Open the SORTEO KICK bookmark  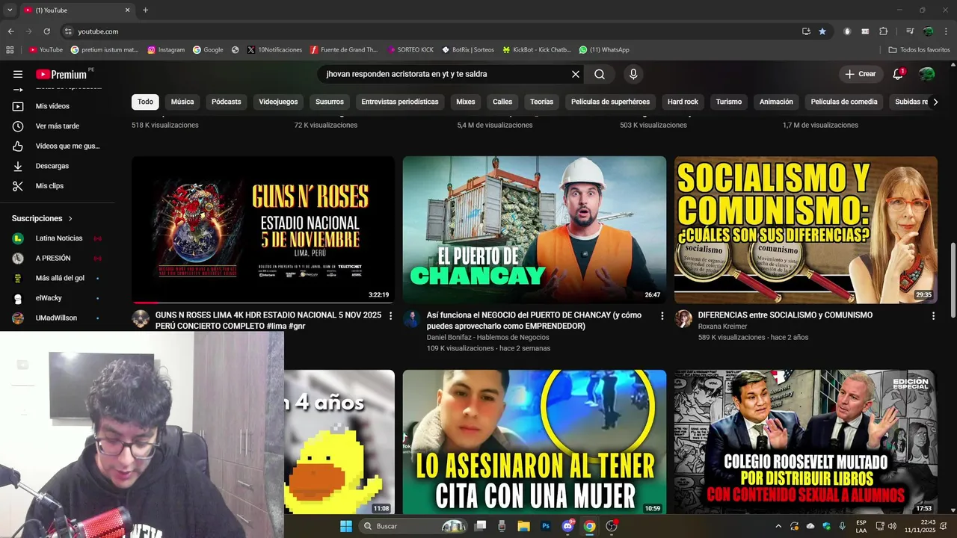point(410,50)
